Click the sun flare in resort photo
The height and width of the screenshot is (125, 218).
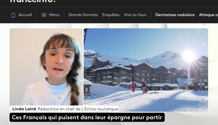click(189, 56)
